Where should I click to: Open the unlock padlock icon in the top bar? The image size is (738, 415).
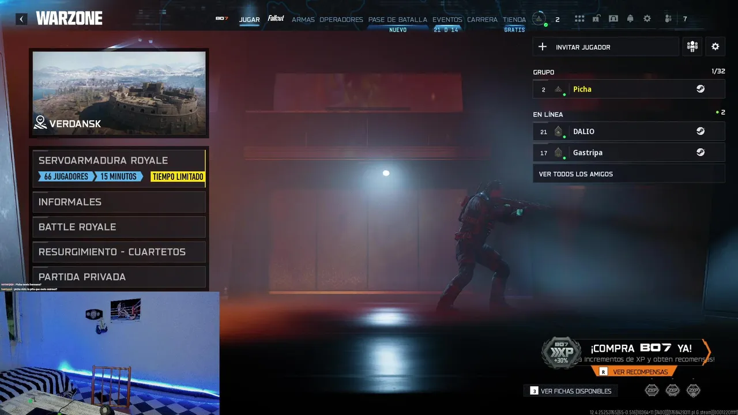point(596,19)
